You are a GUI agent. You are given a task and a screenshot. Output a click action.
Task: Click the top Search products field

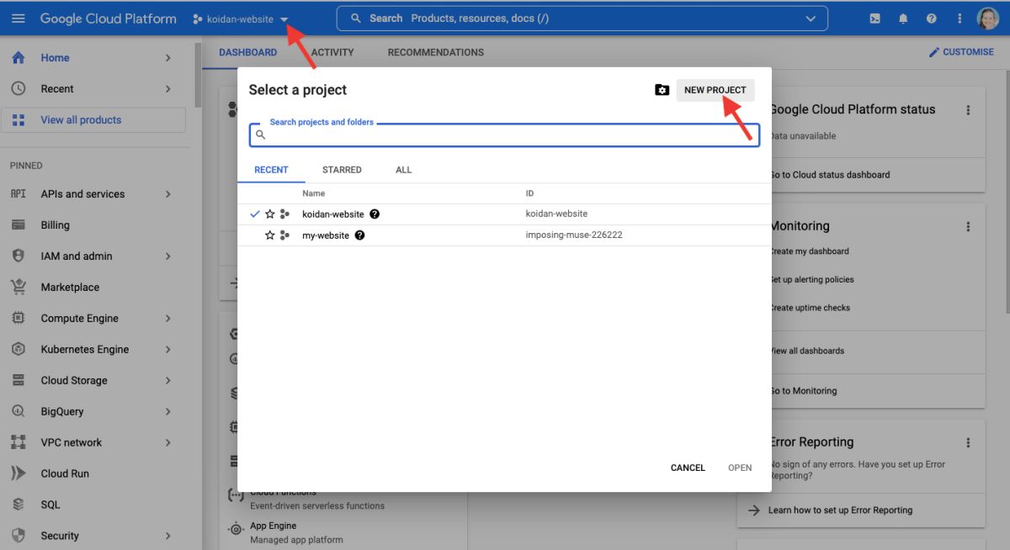coord(582,19)
